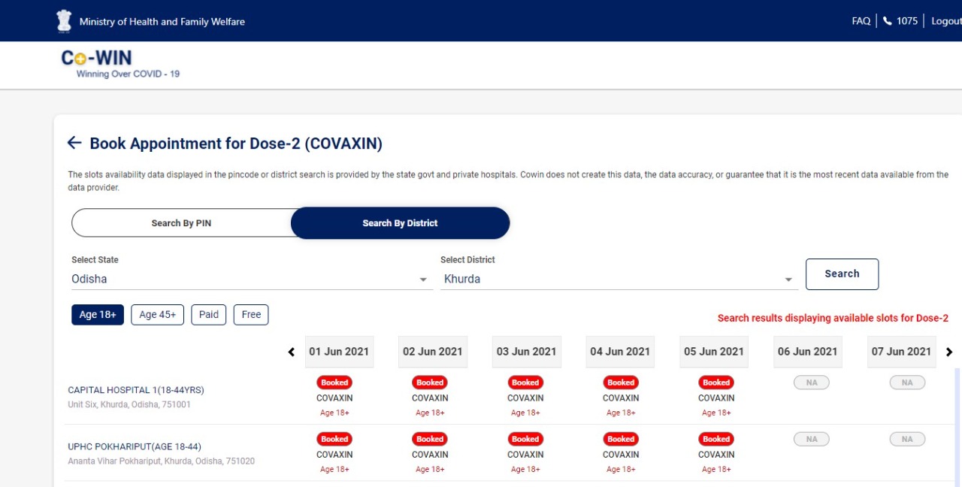This screenshot has height=487, width=962.
Task: Click Booked badge for Capital Hospital 01 Jun
Action: (334, 383)
